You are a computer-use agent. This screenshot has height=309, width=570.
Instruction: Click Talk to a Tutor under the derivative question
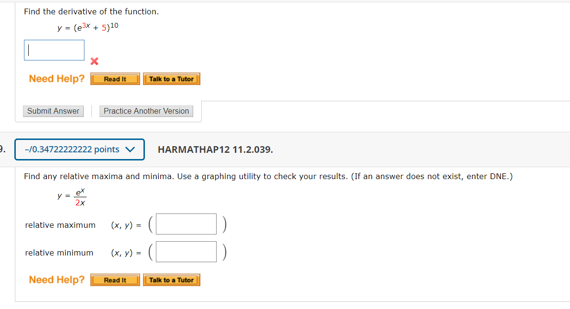[171, 79]
